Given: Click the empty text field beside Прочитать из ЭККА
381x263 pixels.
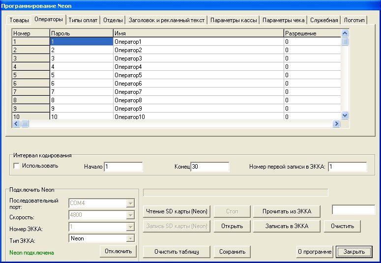Looking at the screenshot, I should tap(353, 209).
